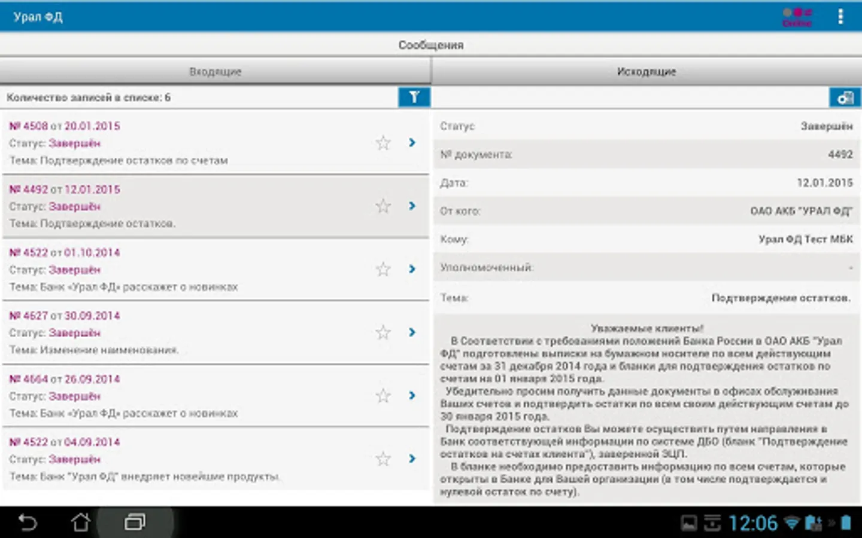Tap sender value ОАО АКБ "УРАЛ ФД"
Image resolution: width=862 pixels, height=538 pixels.
click(802, 211)
